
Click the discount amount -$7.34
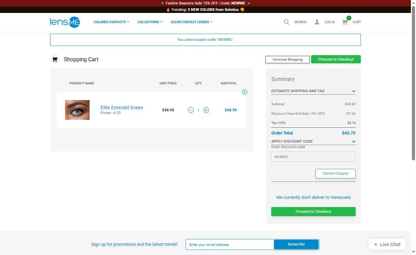(351, 114)
